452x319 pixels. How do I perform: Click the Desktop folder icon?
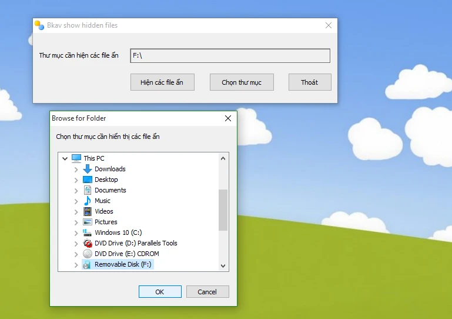tap(88, 180)
